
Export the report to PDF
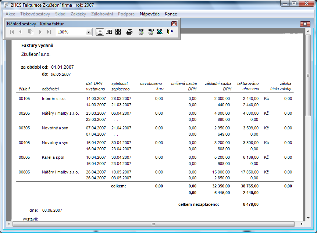tap(141, 32)
